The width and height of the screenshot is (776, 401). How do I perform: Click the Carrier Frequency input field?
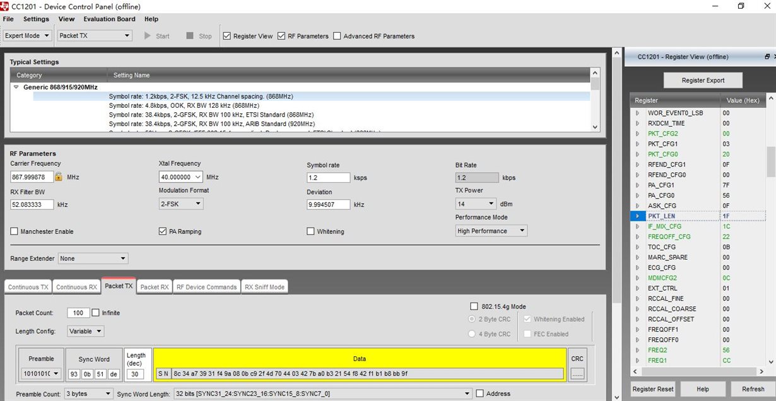32,177
